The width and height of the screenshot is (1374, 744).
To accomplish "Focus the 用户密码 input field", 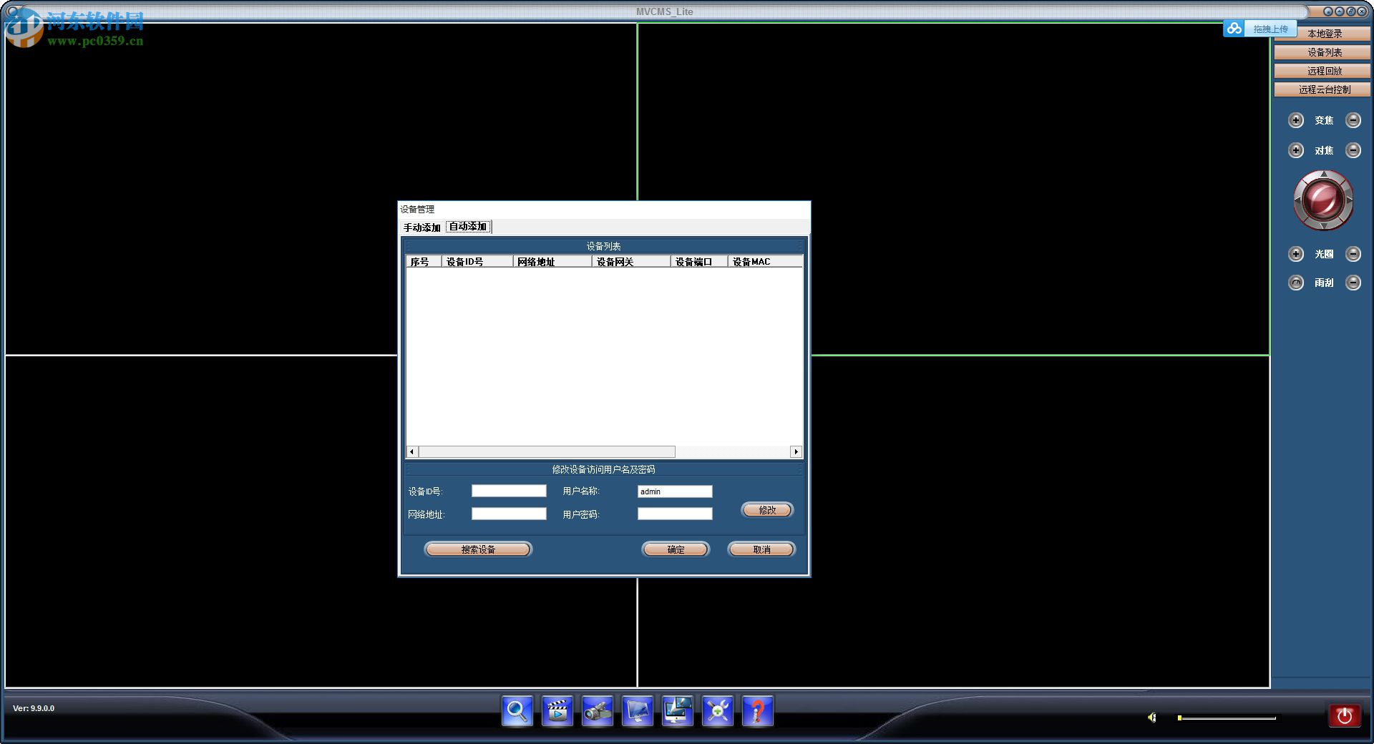I will point(675,514).
